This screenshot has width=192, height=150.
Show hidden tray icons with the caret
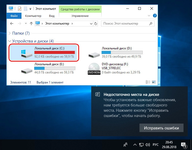pos(134,144)
